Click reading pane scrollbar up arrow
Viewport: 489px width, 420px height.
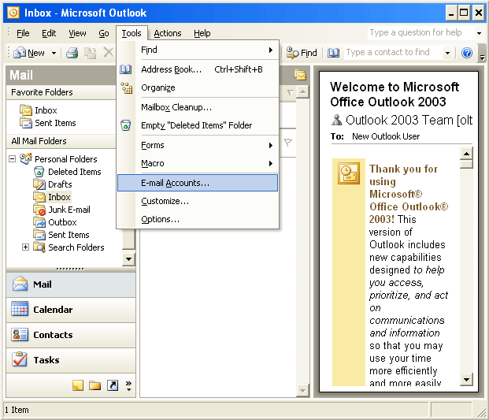[466, 154]
